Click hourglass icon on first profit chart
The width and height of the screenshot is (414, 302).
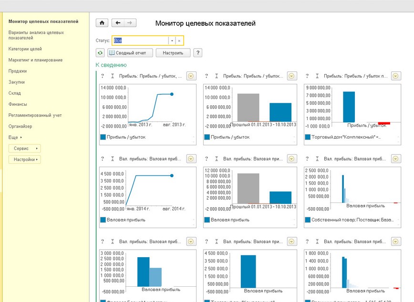[113, 76]
